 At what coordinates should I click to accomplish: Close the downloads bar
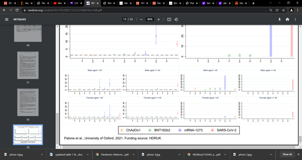click(298, 155)
